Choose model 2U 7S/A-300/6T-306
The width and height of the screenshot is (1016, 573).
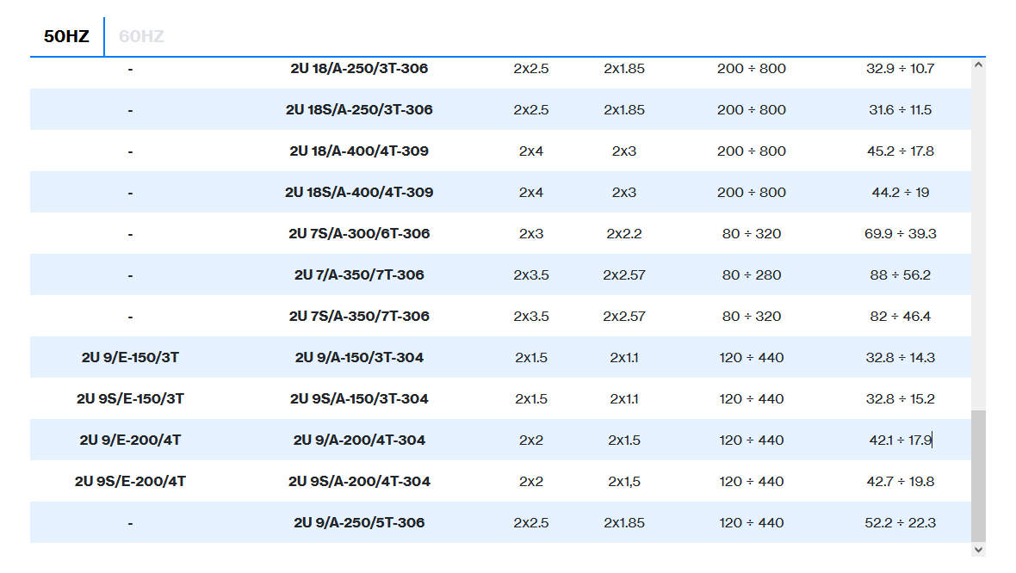point(359,234)
